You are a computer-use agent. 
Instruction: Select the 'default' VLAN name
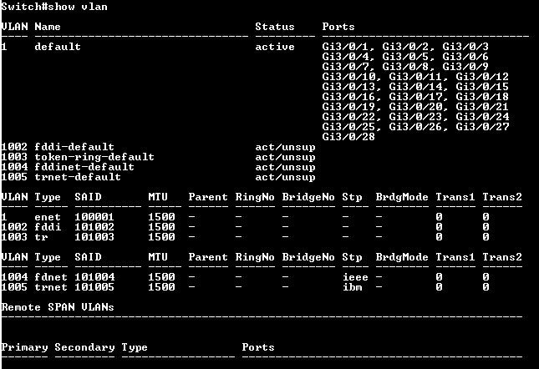click(x=58, y=47)
